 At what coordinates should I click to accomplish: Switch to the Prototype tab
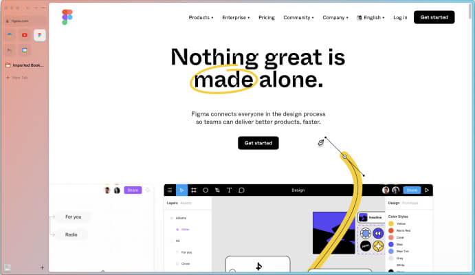click(410, 203)
